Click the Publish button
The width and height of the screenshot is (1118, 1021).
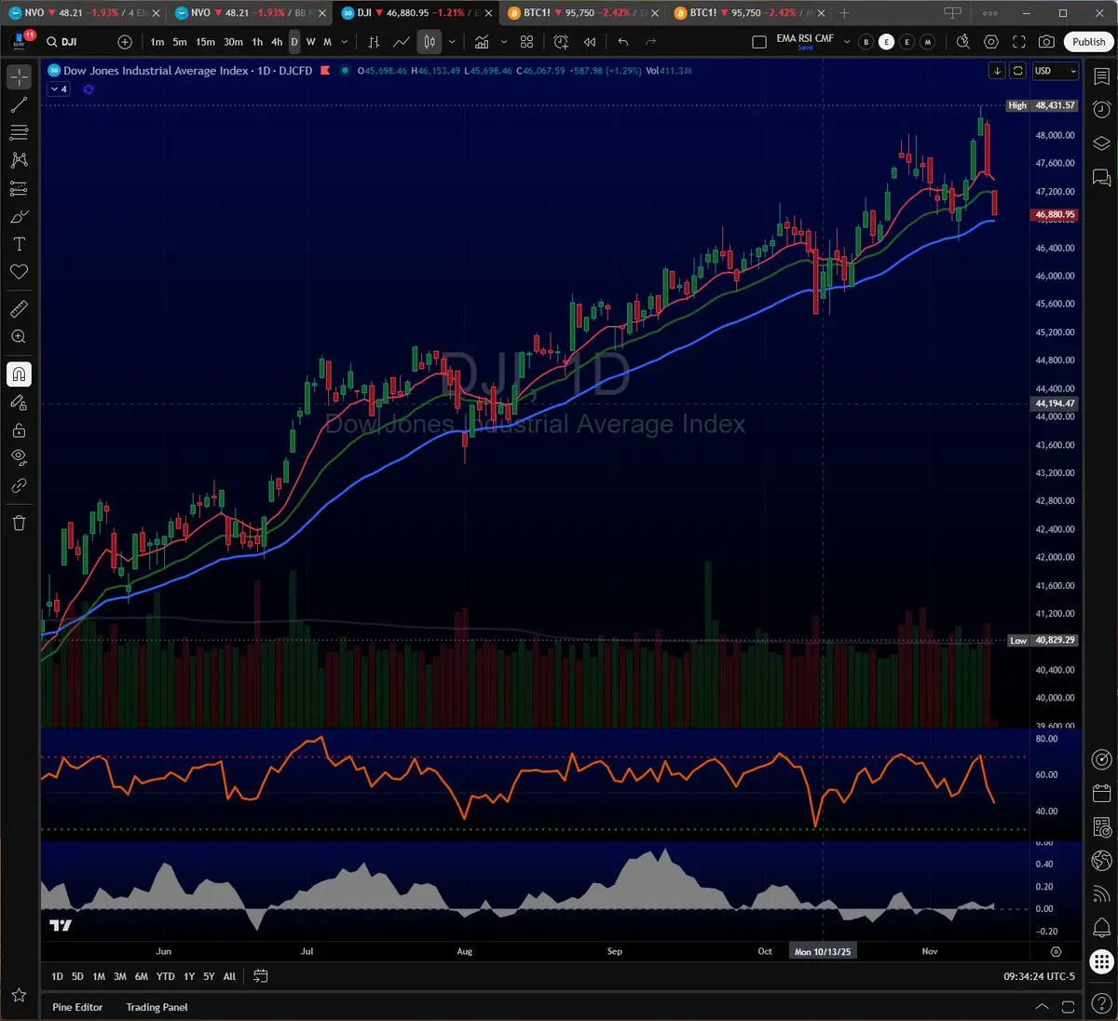pos(1088,42)
